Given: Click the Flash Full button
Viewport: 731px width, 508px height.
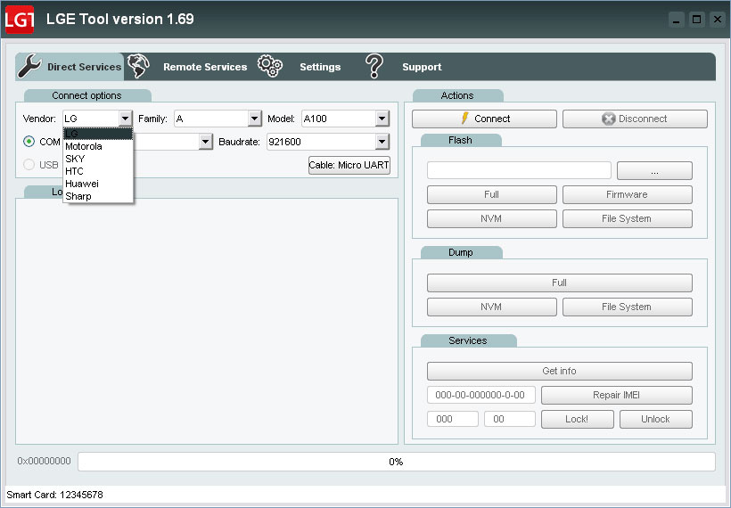Looking at the screenshot, I should (x=491, y=195).
